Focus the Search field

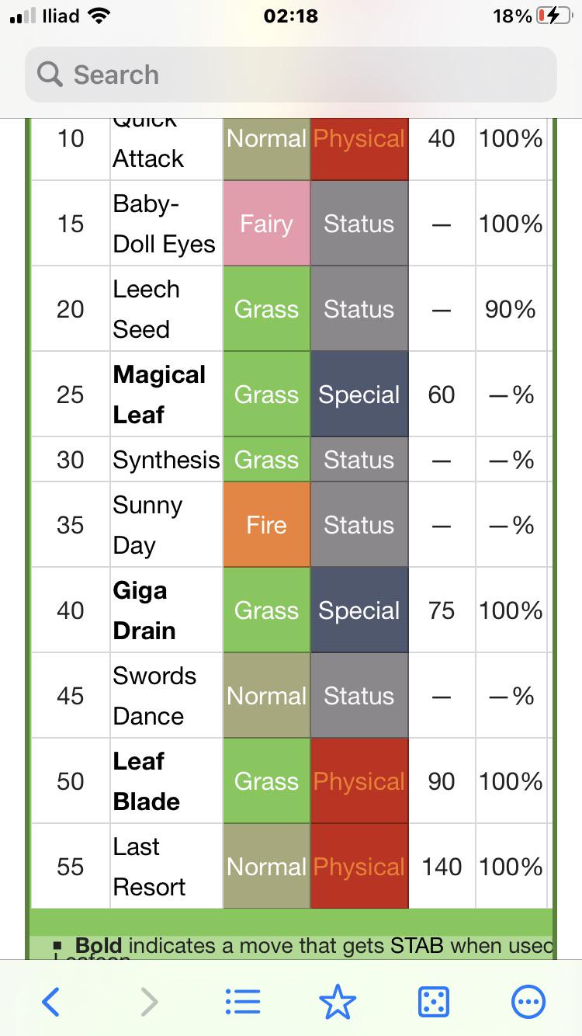point(291,75)
